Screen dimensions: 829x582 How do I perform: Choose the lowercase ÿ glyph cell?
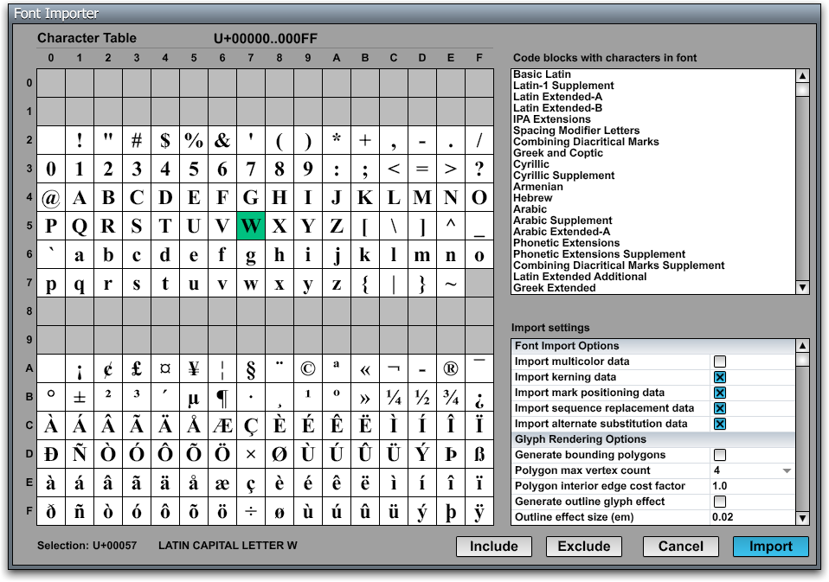(x=479, y=511)
